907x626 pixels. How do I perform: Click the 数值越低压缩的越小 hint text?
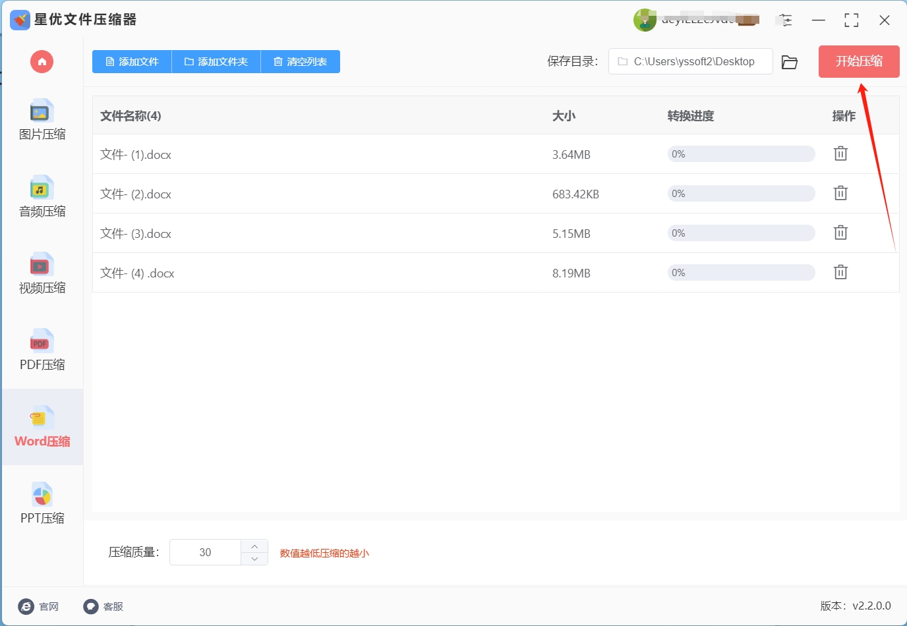point(324,553)
